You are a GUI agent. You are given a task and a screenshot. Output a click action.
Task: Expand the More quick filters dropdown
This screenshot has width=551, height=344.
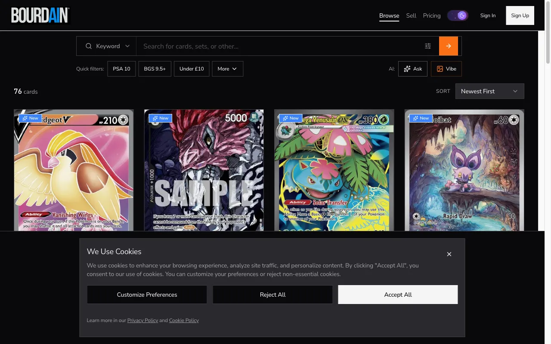tap(227, 69)
